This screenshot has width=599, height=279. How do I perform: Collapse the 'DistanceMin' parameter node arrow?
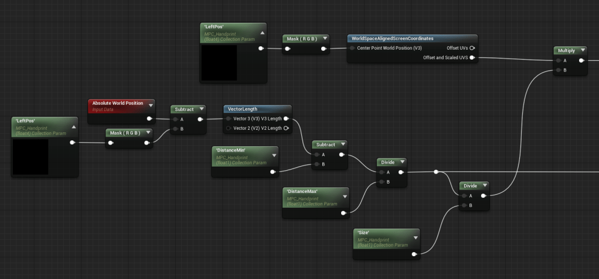(274, 155)
